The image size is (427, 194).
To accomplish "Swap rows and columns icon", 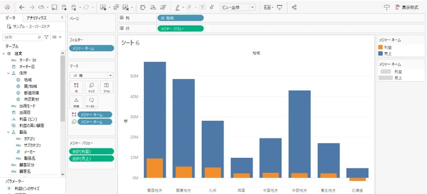I will 143,7.
